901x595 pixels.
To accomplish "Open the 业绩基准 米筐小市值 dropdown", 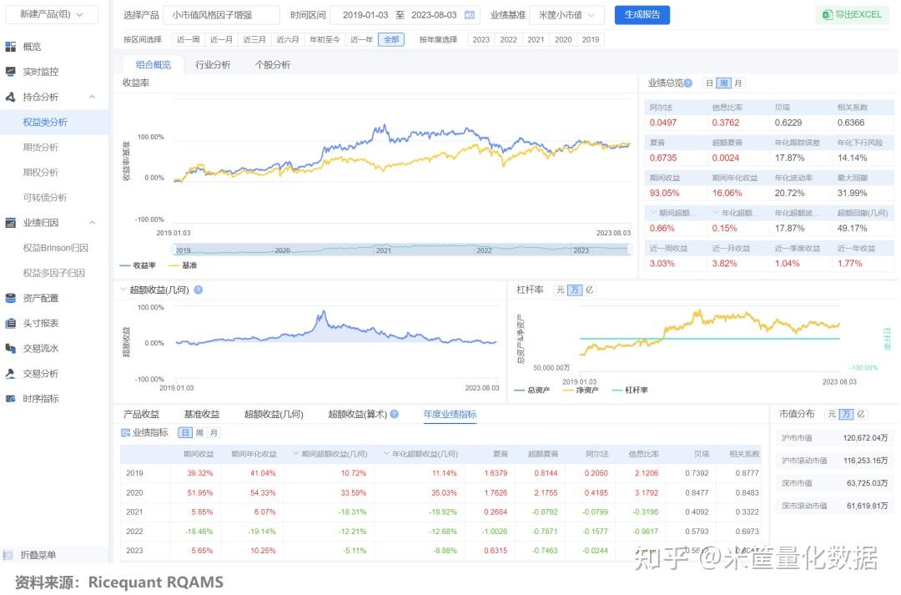I will [x=566, y=14].
